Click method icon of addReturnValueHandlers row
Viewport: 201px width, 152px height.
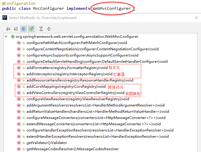pos(19,112)
